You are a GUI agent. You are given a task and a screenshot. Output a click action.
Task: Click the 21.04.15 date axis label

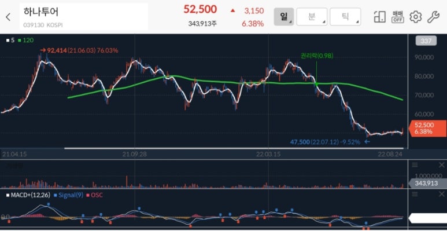[14, 155]
